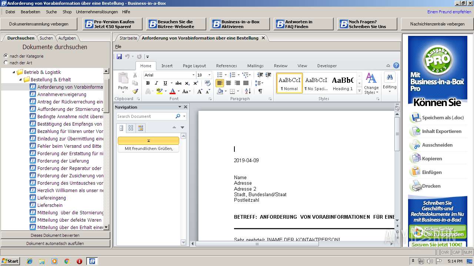Browse search results tab in Navigation pane
474x266 pixels.
pos(140,128)
